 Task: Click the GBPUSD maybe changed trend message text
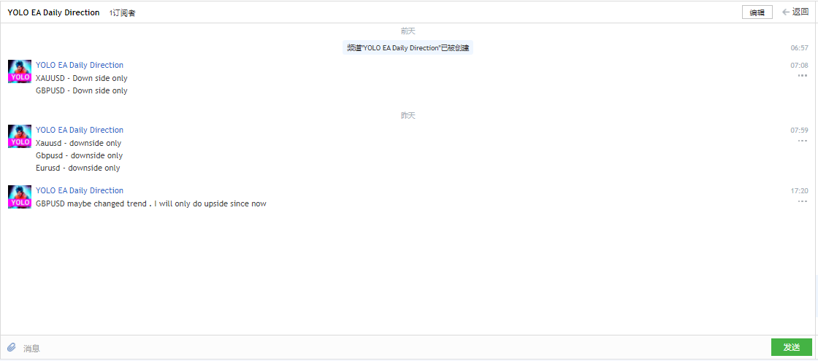tap(150, 203)
